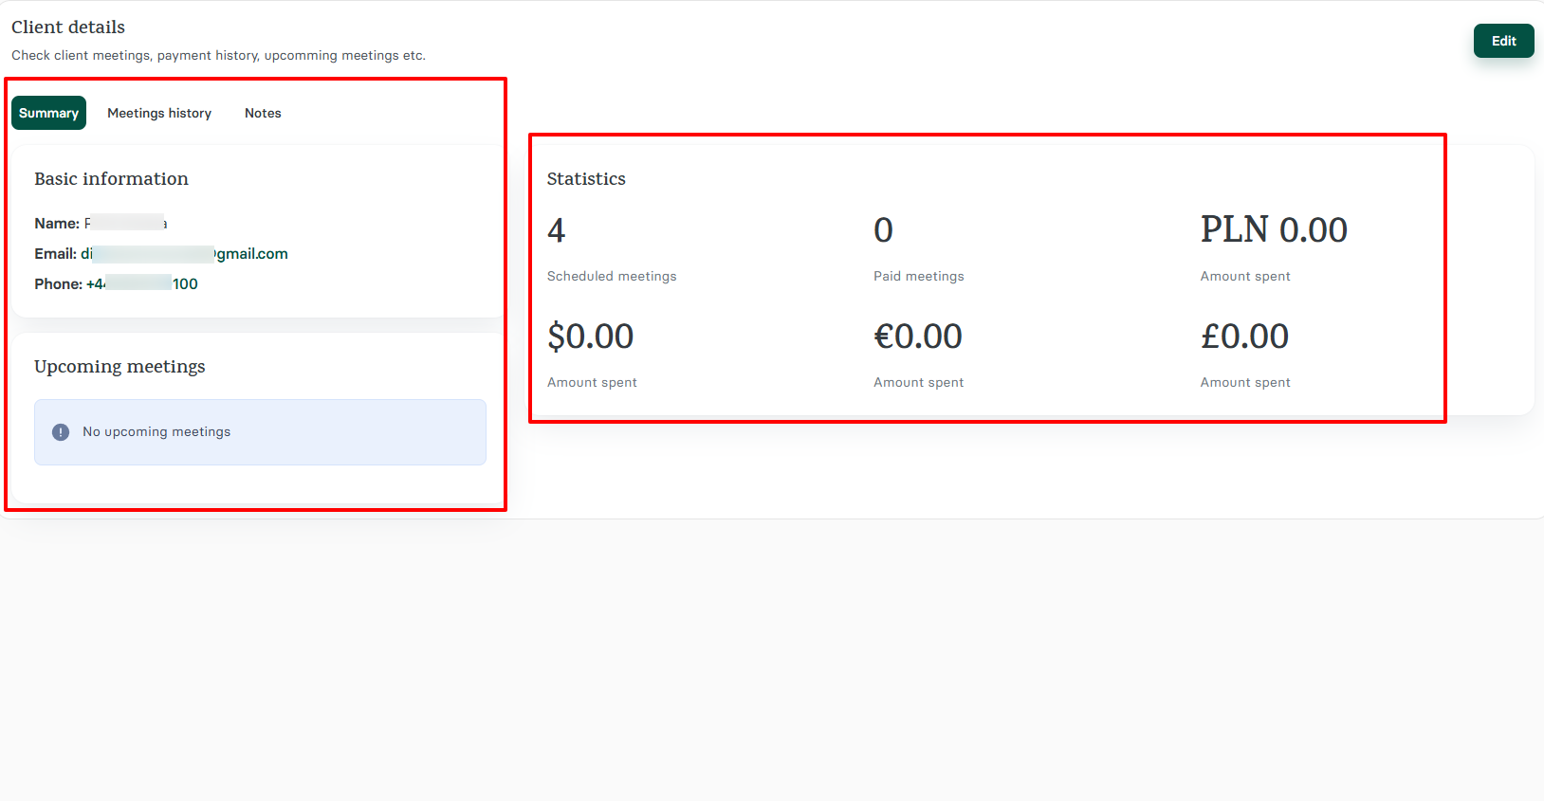Image resolution: width=1544 pixels, height=801 pixels.
Task: Click the 'Client details' page heading
Action: (67, 27)
